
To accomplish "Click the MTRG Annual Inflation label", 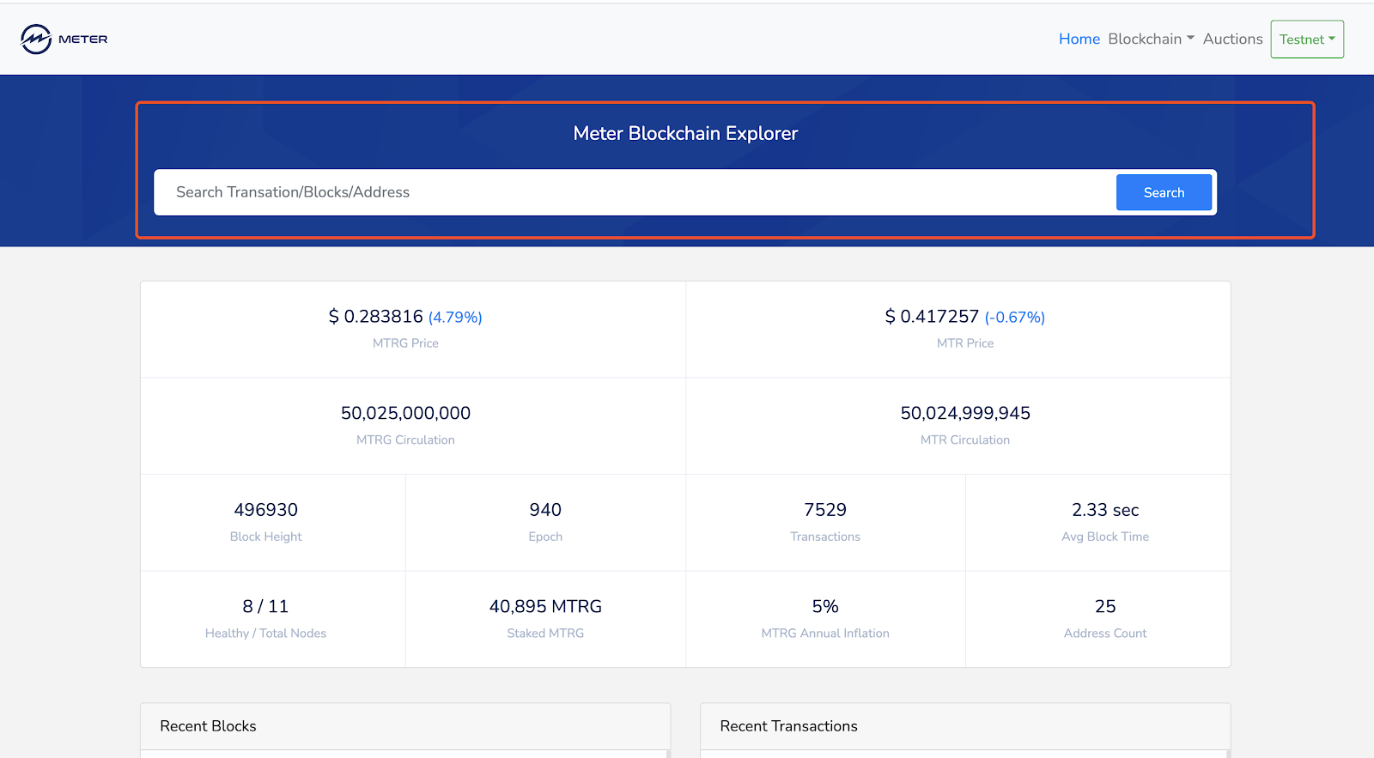I will (x=825, y=634).
